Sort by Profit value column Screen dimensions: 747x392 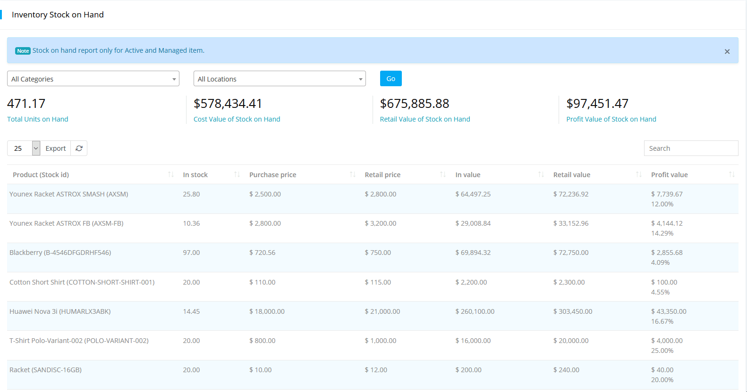731,175
